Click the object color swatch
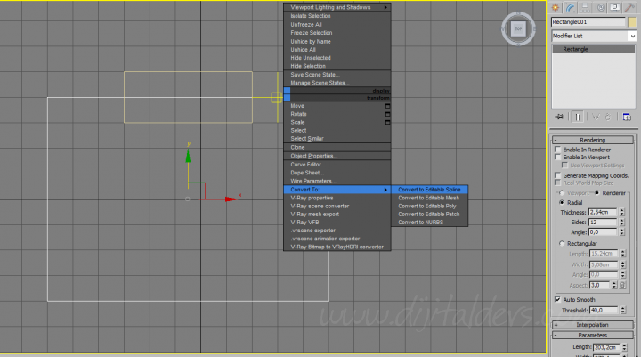This screenshot has height=357, width=641. (633, 22)
